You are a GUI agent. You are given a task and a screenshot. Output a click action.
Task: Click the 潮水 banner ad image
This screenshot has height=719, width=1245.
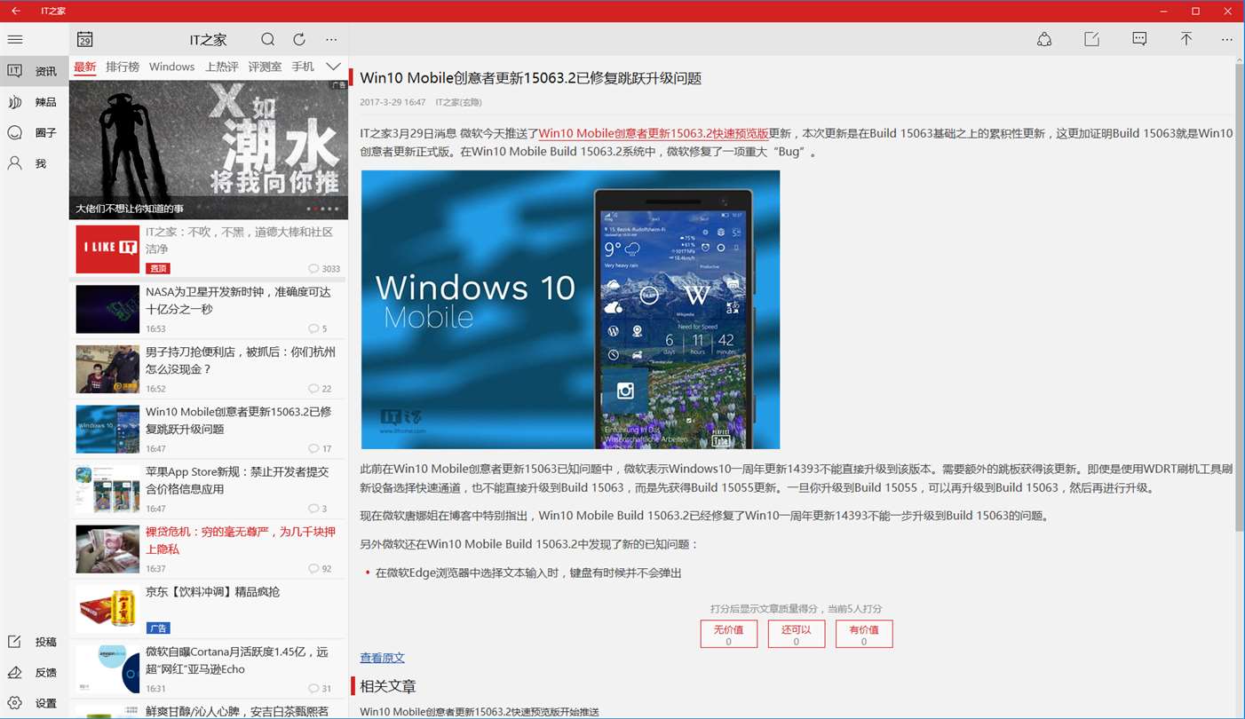pyautogui.click(x=209, y=150)
